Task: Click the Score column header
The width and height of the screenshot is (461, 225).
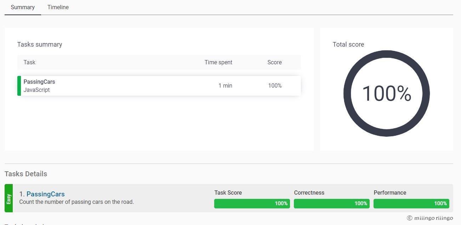Action: click(x=274, y=62)
